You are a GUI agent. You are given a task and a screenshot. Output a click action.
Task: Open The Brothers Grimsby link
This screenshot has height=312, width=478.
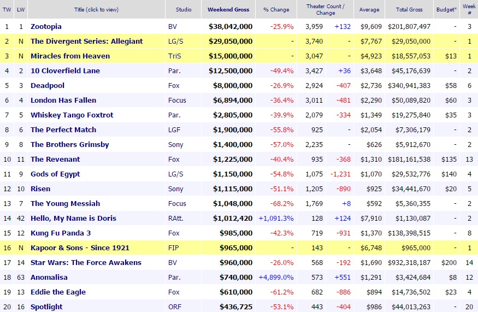click(x=70, y=145)
